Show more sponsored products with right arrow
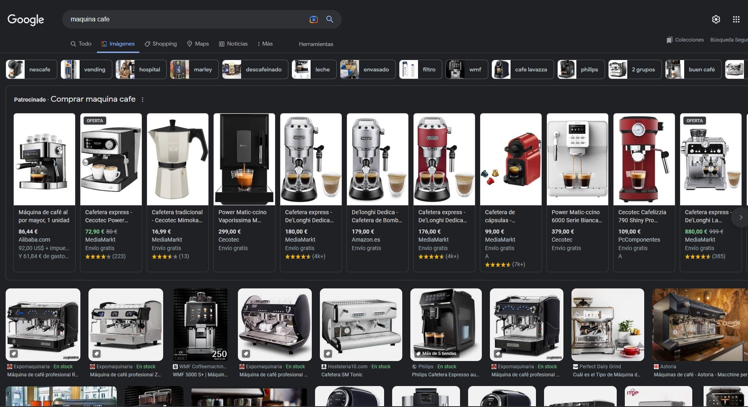 741,217
